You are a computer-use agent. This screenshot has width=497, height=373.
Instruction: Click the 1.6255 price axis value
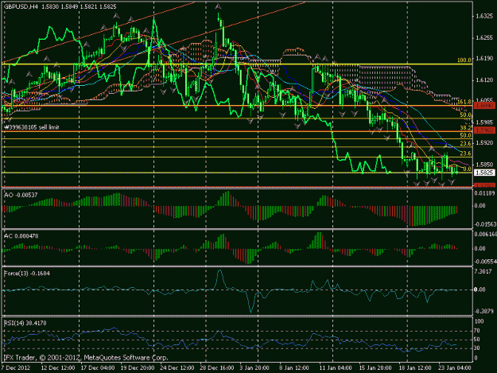484,37
